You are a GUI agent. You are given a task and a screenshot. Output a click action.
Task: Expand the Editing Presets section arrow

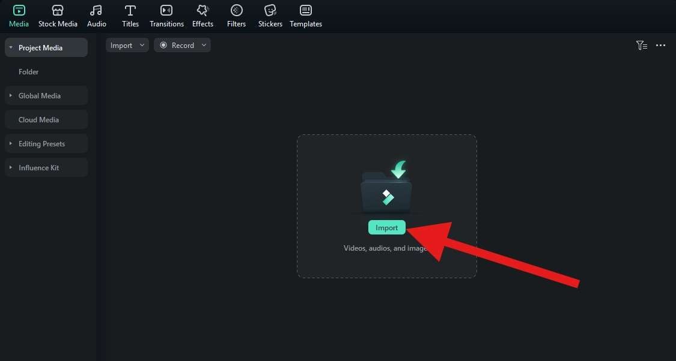(11, 144)
